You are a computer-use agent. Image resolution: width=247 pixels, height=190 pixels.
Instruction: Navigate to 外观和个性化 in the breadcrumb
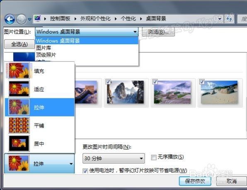(95, 19)
